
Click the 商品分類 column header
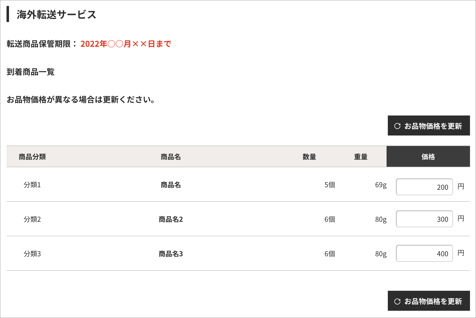(32, 157)
